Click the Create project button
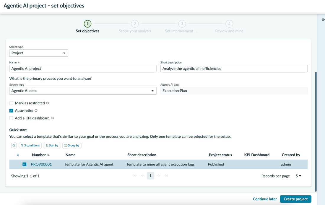 point(295,199)
